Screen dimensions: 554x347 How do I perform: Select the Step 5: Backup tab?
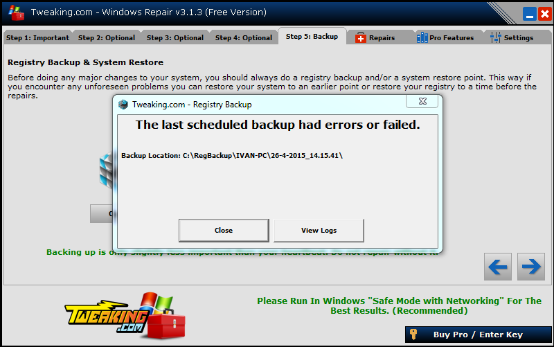tap(312, 37)
